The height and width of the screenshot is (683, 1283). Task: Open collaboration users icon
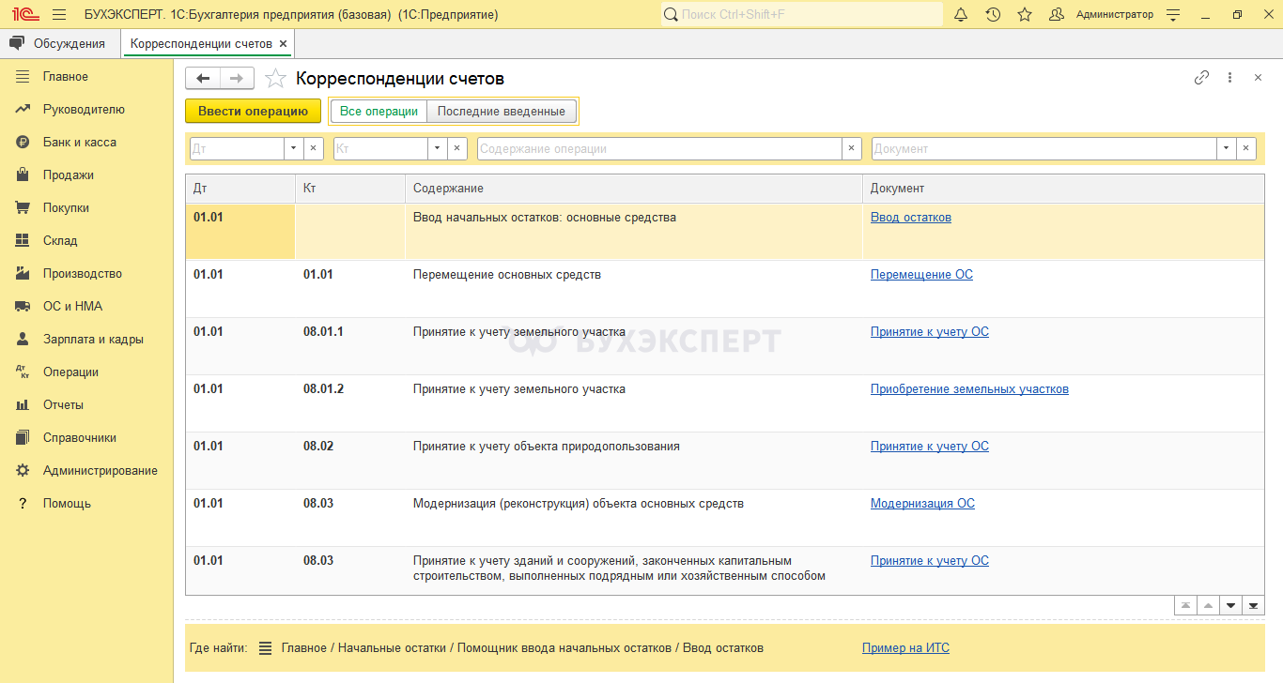1057,14
